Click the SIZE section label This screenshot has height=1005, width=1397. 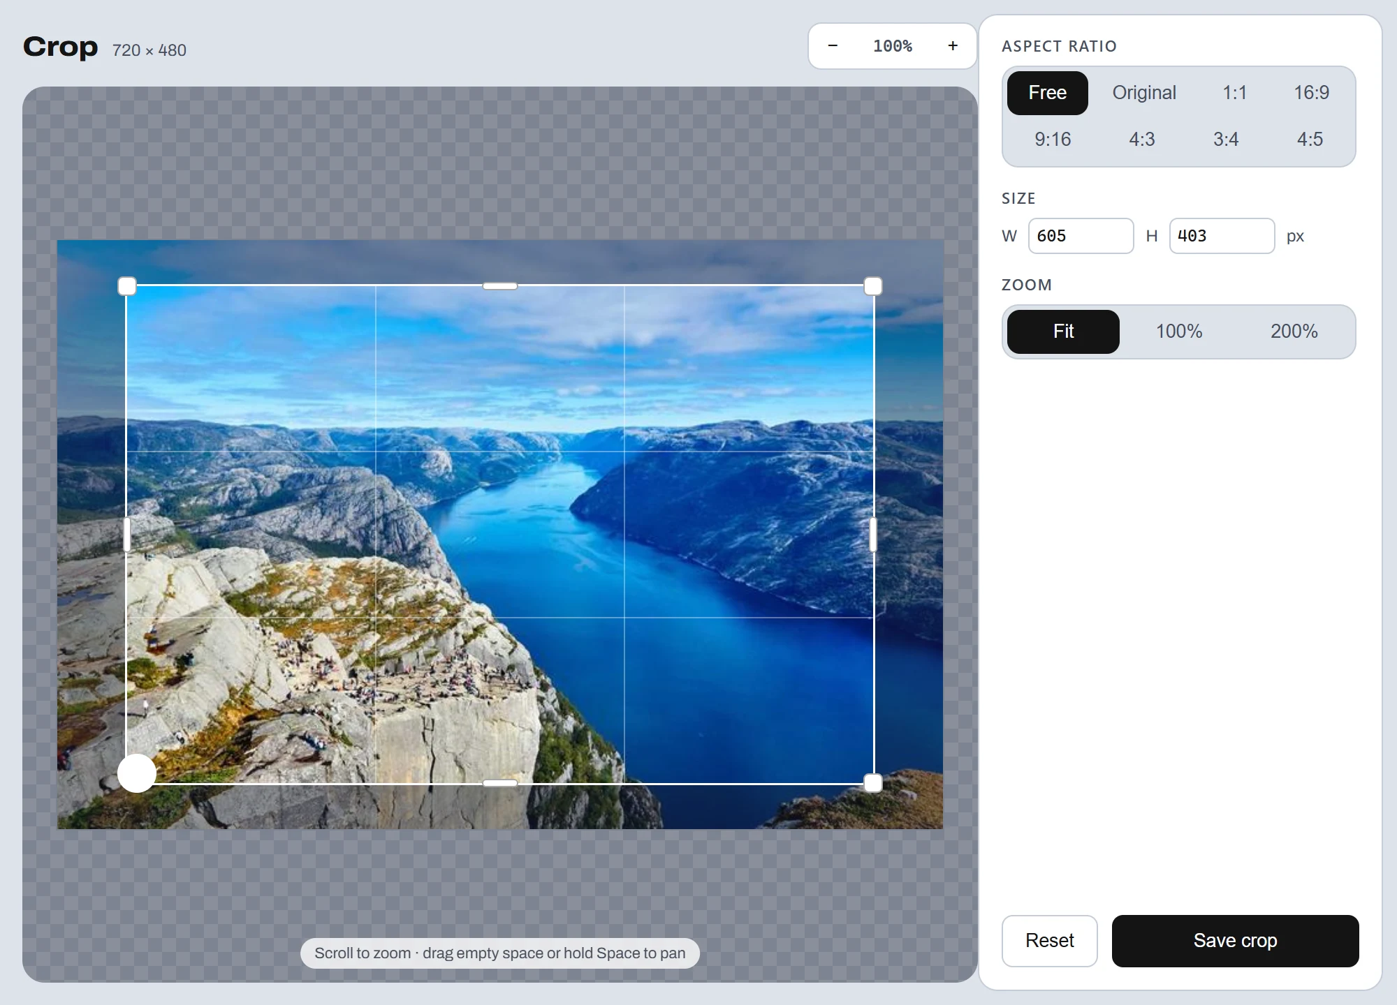(x=1018, y=198)
